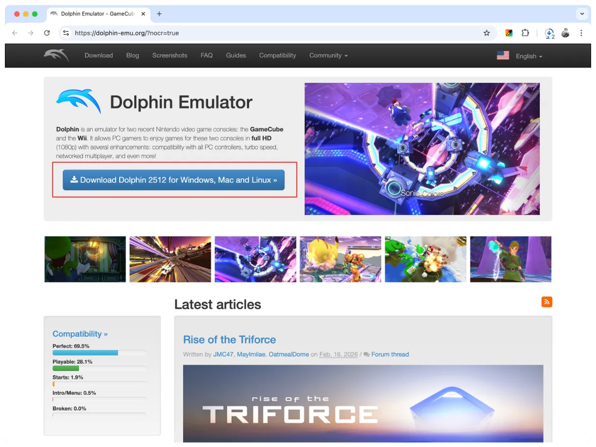Open the Forum thread link

coord(390,354)
